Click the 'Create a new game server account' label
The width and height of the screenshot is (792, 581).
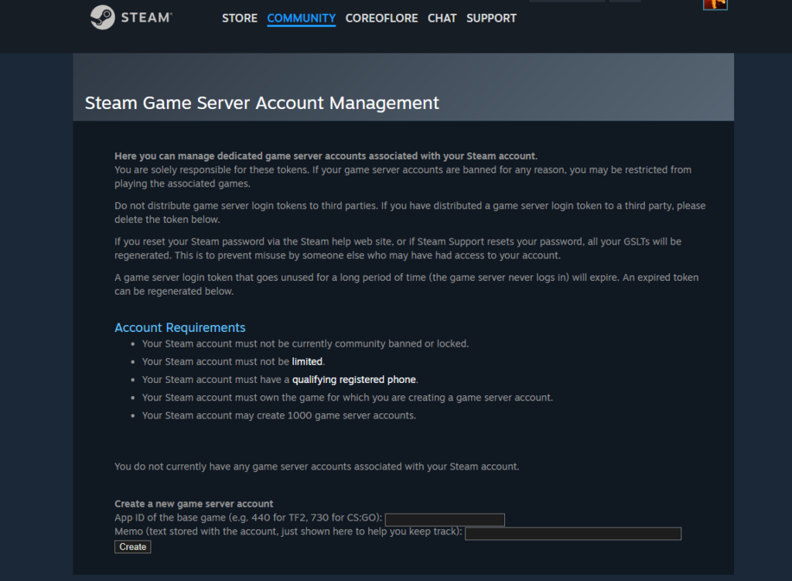click(x=193, y=504)
